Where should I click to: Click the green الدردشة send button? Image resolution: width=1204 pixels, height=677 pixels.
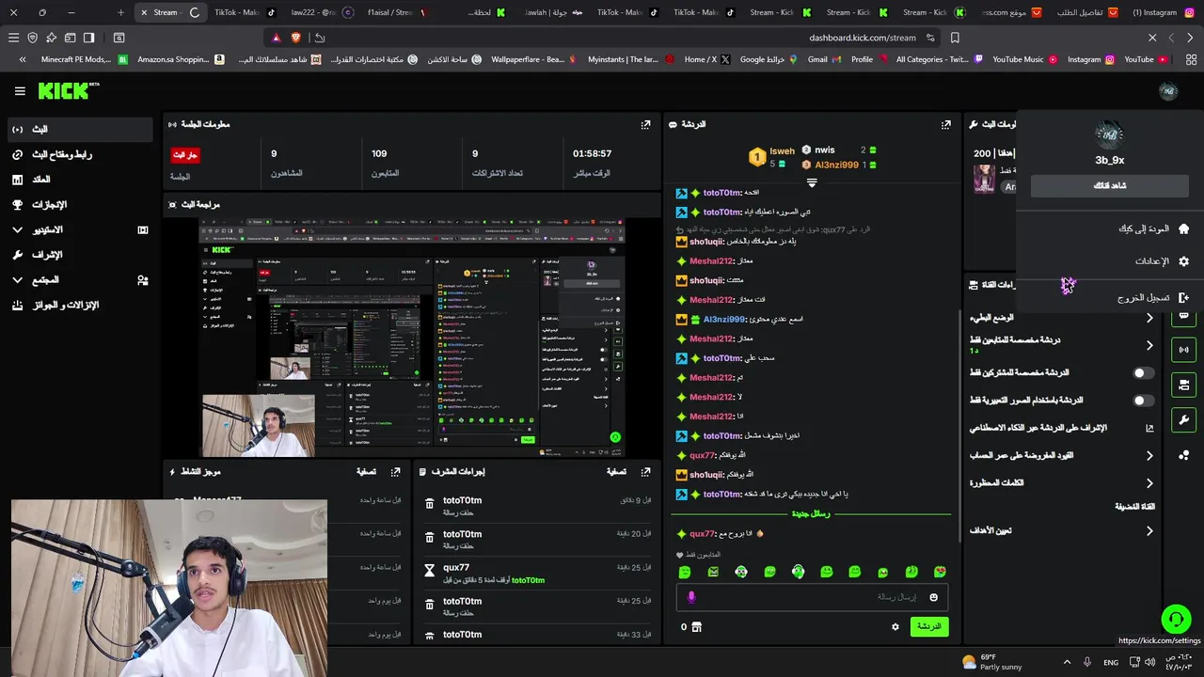point(929,627)
